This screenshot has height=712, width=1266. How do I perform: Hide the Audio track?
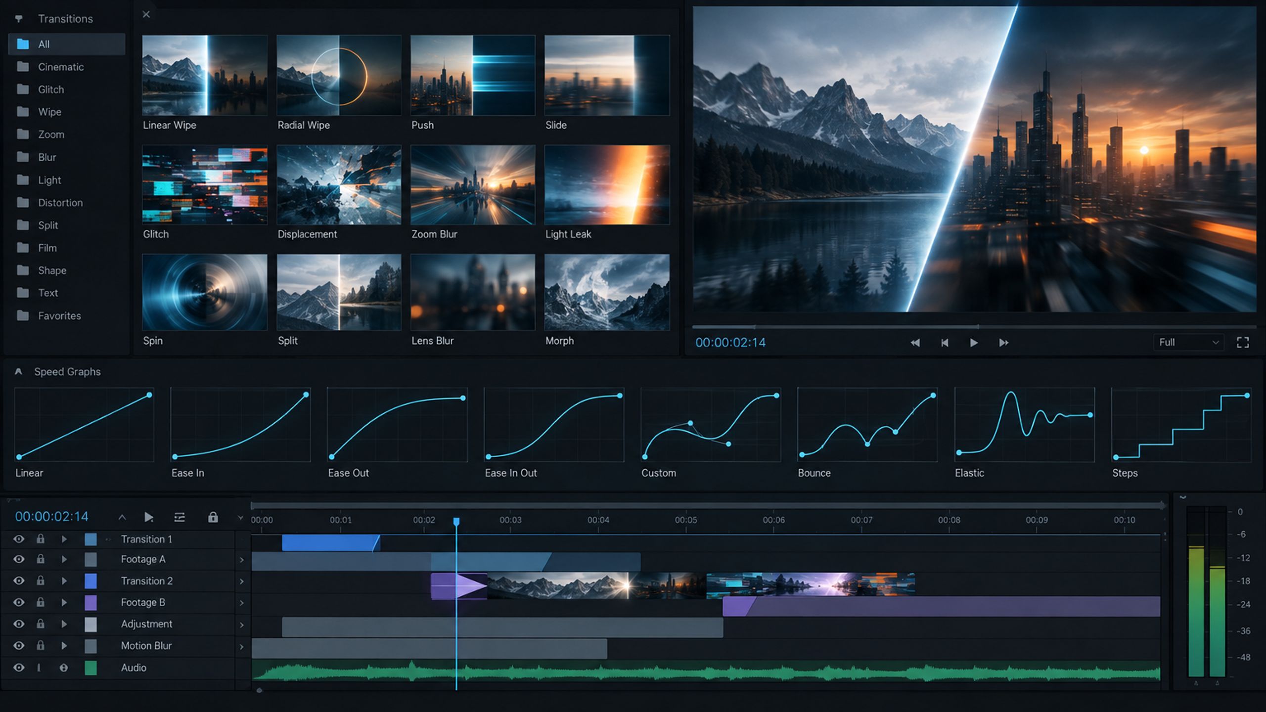pyautogui.click(x=19, y=667)
